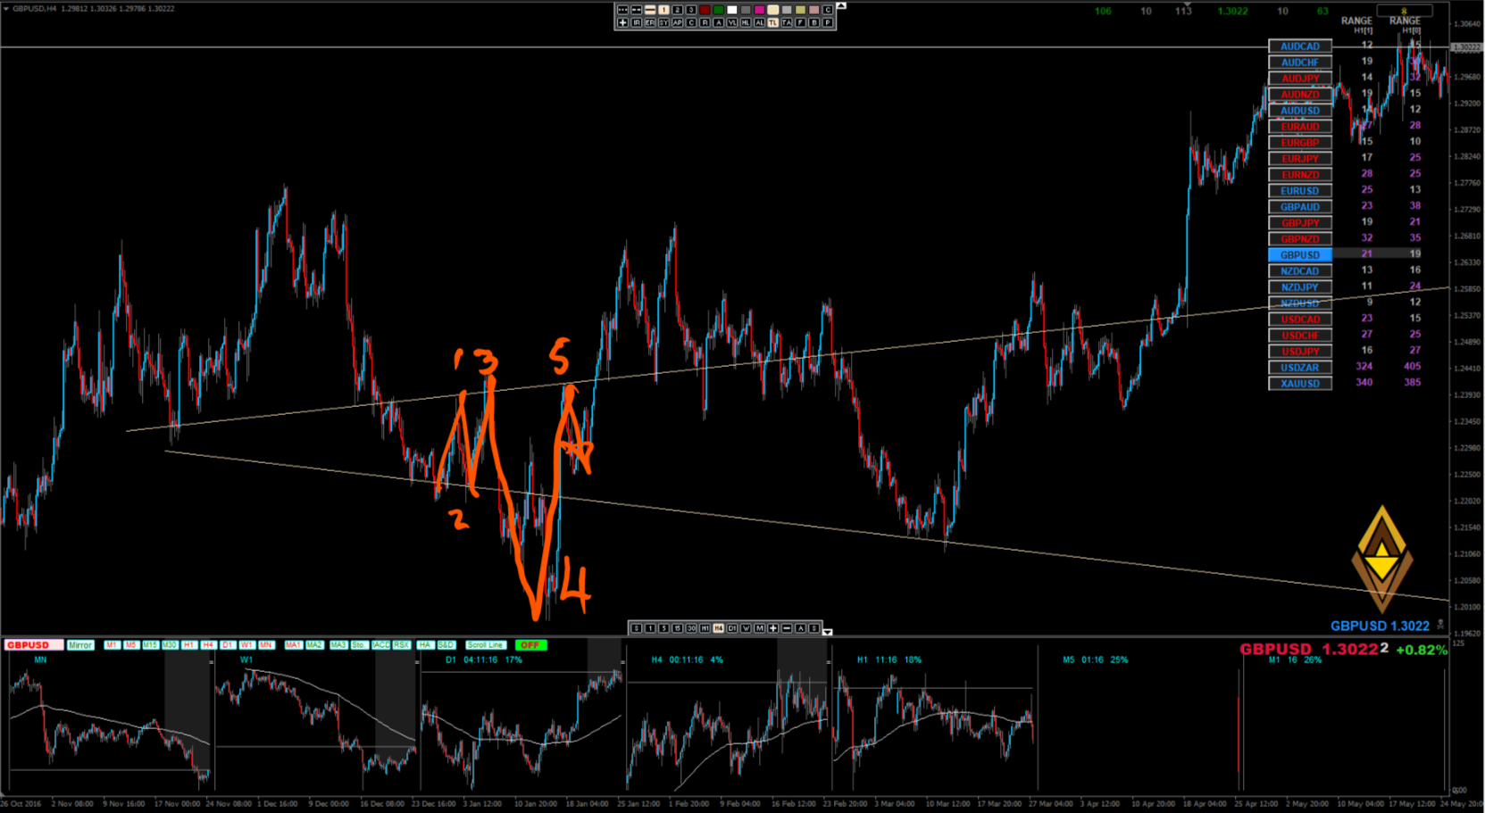Select the dotted line style icon

pos(623,10)
